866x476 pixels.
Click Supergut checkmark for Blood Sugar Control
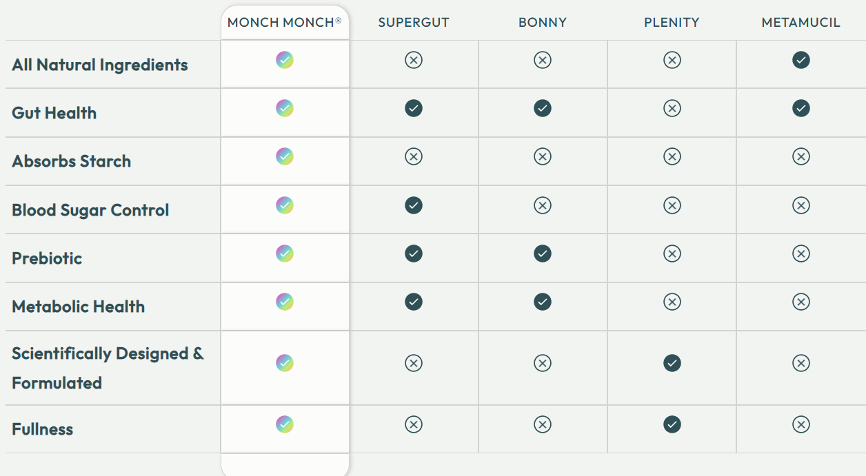(414, 205)
